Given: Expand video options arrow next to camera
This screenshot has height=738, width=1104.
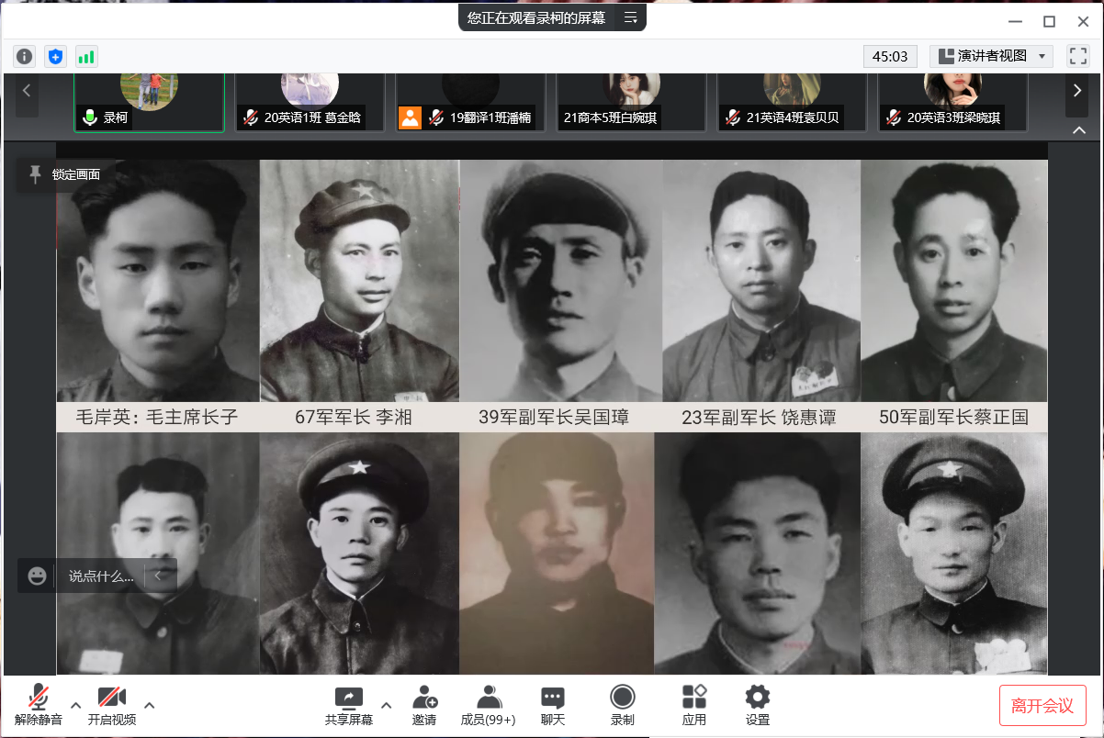Looking at the screenshot, I should click(150, 705).
